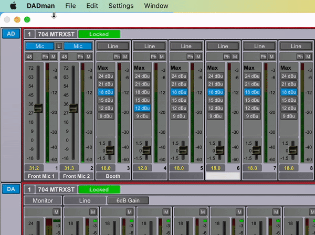315x235 pixels.
Task: Mute AD channel 6 with M button
Action: tap(235, 57)
